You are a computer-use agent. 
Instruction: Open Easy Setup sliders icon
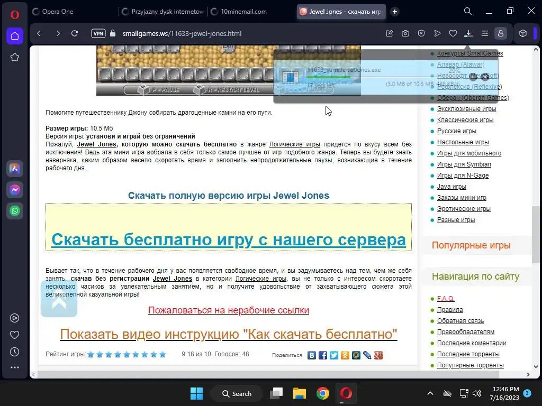(x=485, y=33)
